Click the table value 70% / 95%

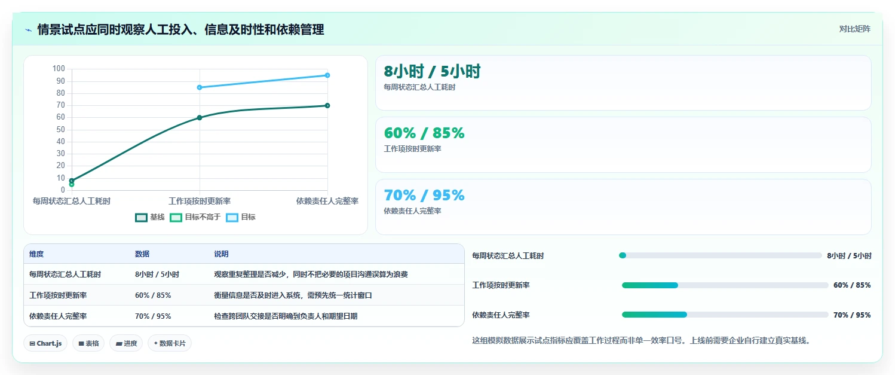pyautogui.click(x=153, y=316)
